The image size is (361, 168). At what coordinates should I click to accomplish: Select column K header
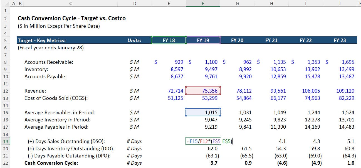click(359, 3)
